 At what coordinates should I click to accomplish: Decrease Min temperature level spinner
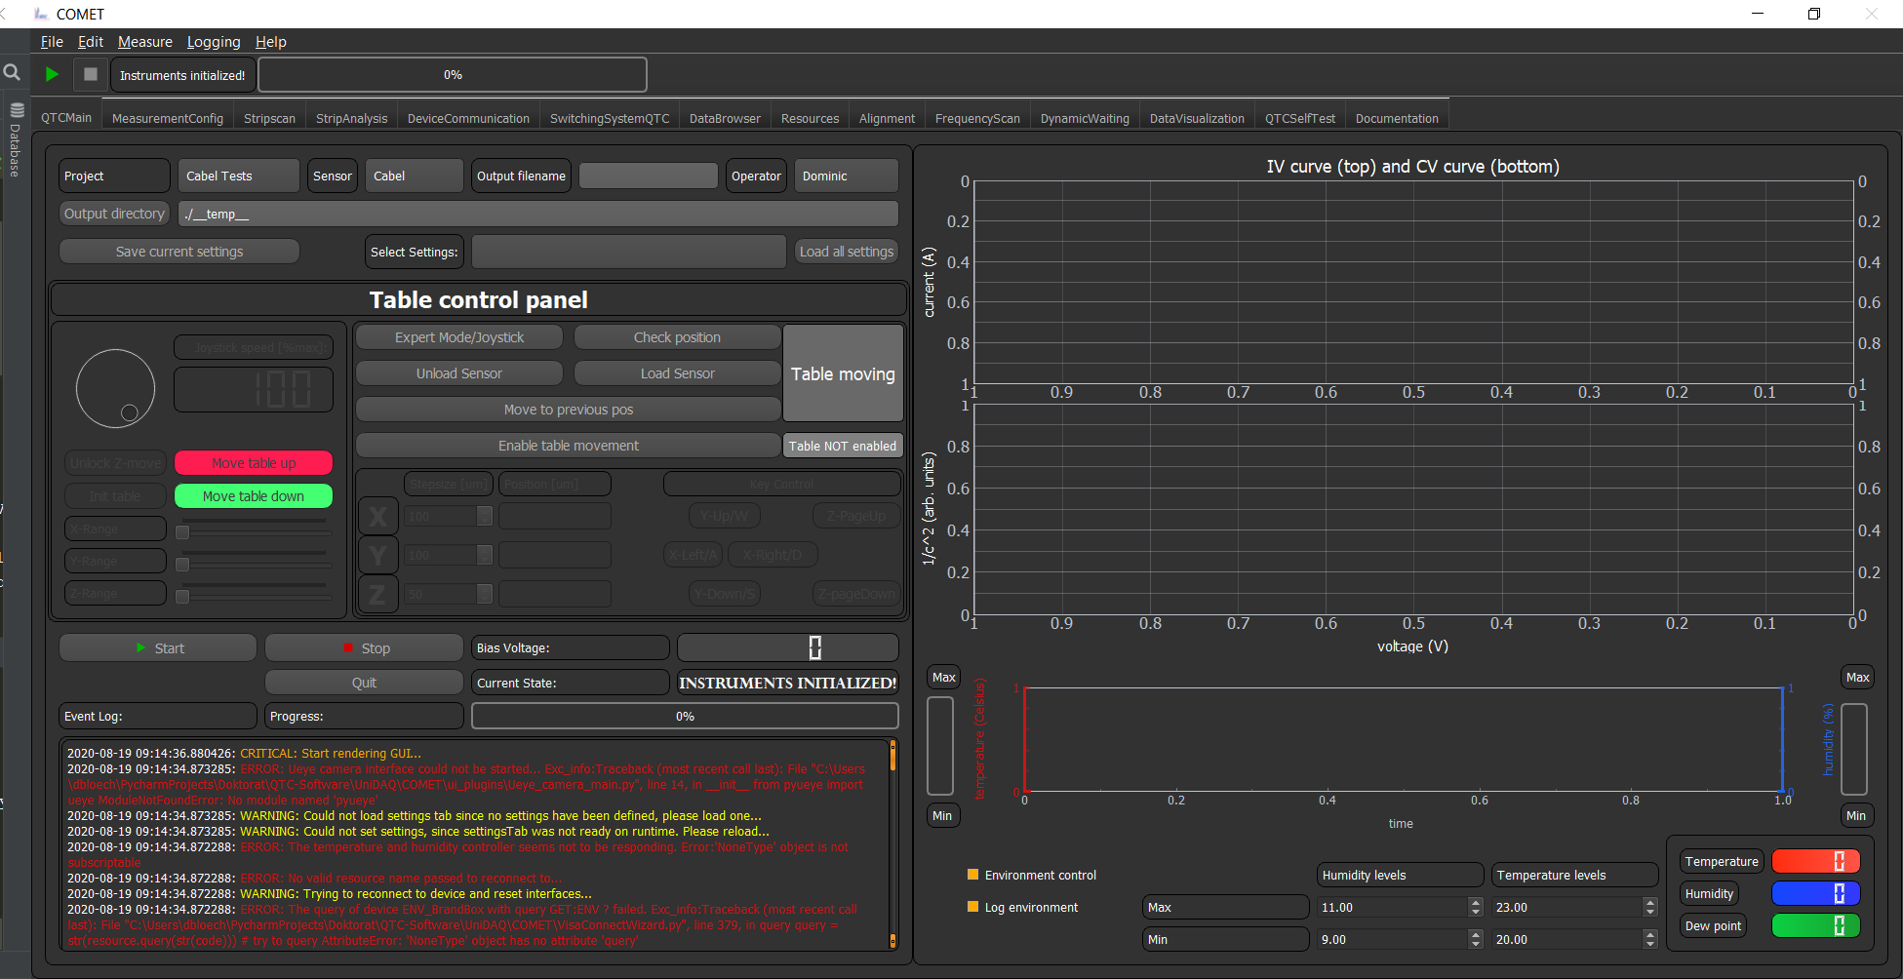coord(1649,944)
